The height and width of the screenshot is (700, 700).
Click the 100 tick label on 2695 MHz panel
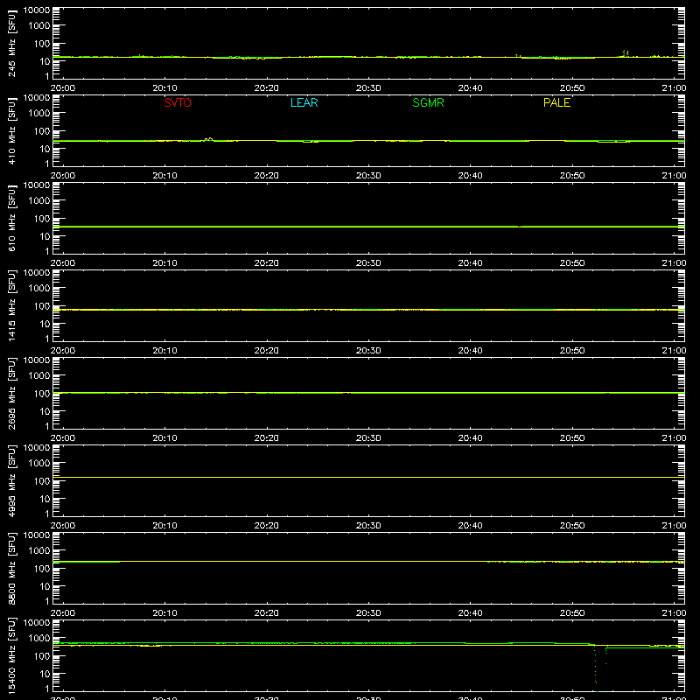pyautogui.click(x=42, y=394)
